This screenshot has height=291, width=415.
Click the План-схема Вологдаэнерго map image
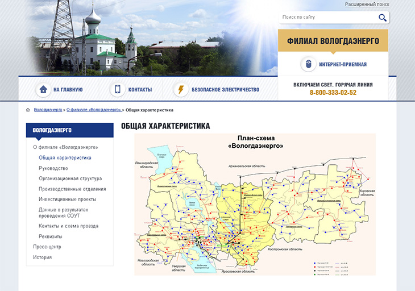255,205
